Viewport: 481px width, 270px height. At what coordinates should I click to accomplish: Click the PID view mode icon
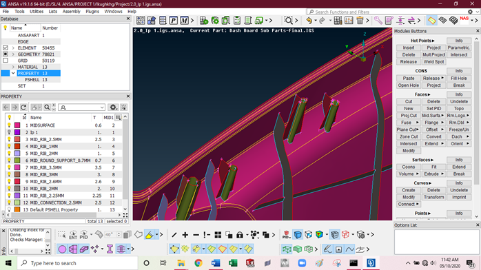83,235
